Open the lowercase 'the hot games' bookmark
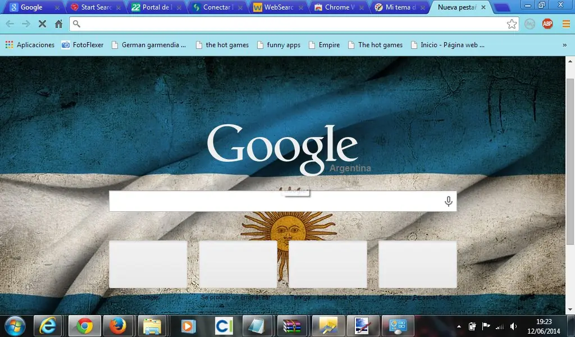Screen dimensions: 575x337 [222, 45]
